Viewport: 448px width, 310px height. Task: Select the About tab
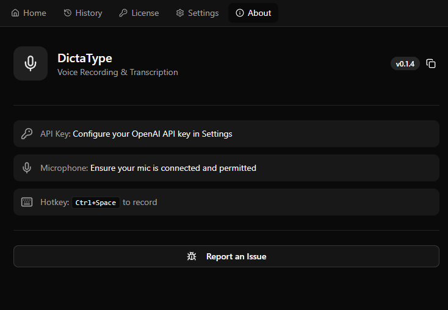253,13
